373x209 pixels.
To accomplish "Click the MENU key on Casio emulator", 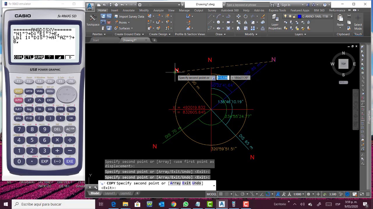I will coord(50,91).
